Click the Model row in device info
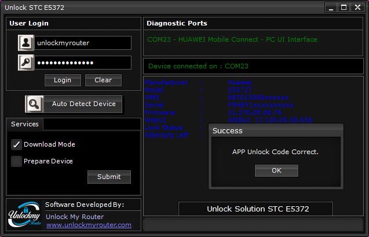This screenshot has width=369, height=237. pyautogui.click(x=198, y=90)
